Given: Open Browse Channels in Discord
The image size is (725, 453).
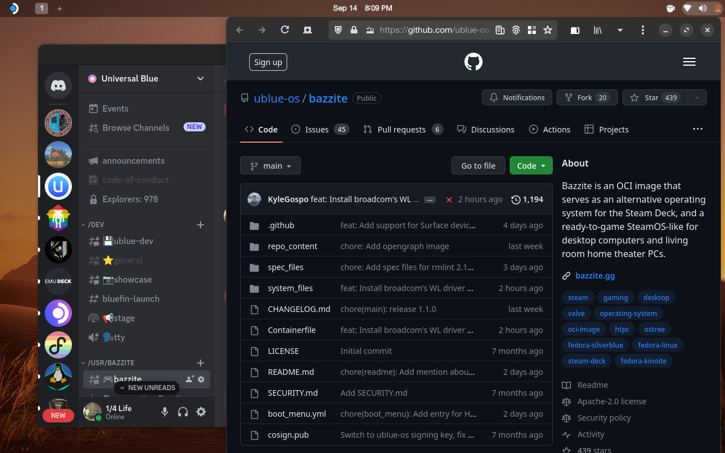Looking at the screenshot, I should [147, 128].
